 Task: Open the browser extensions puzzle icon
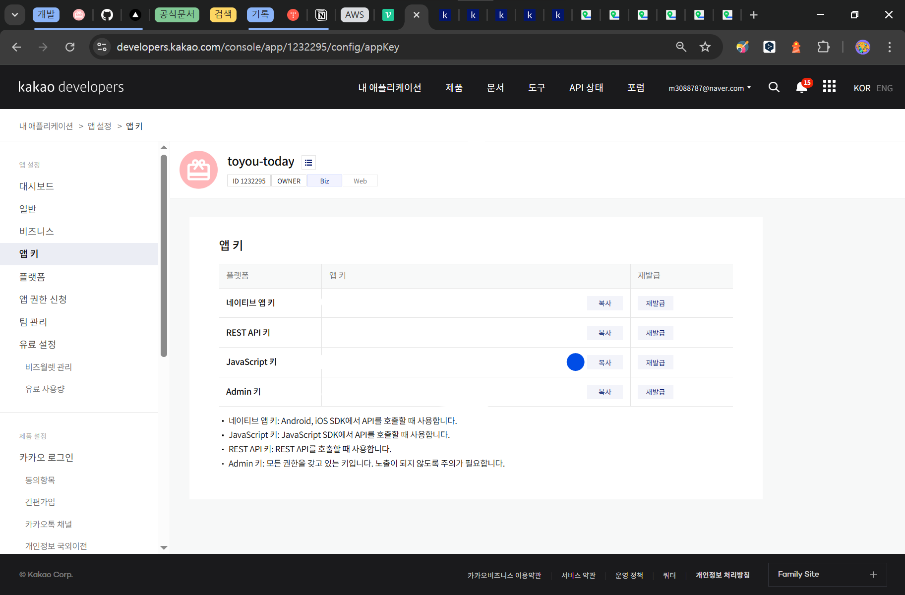point(823,47)
